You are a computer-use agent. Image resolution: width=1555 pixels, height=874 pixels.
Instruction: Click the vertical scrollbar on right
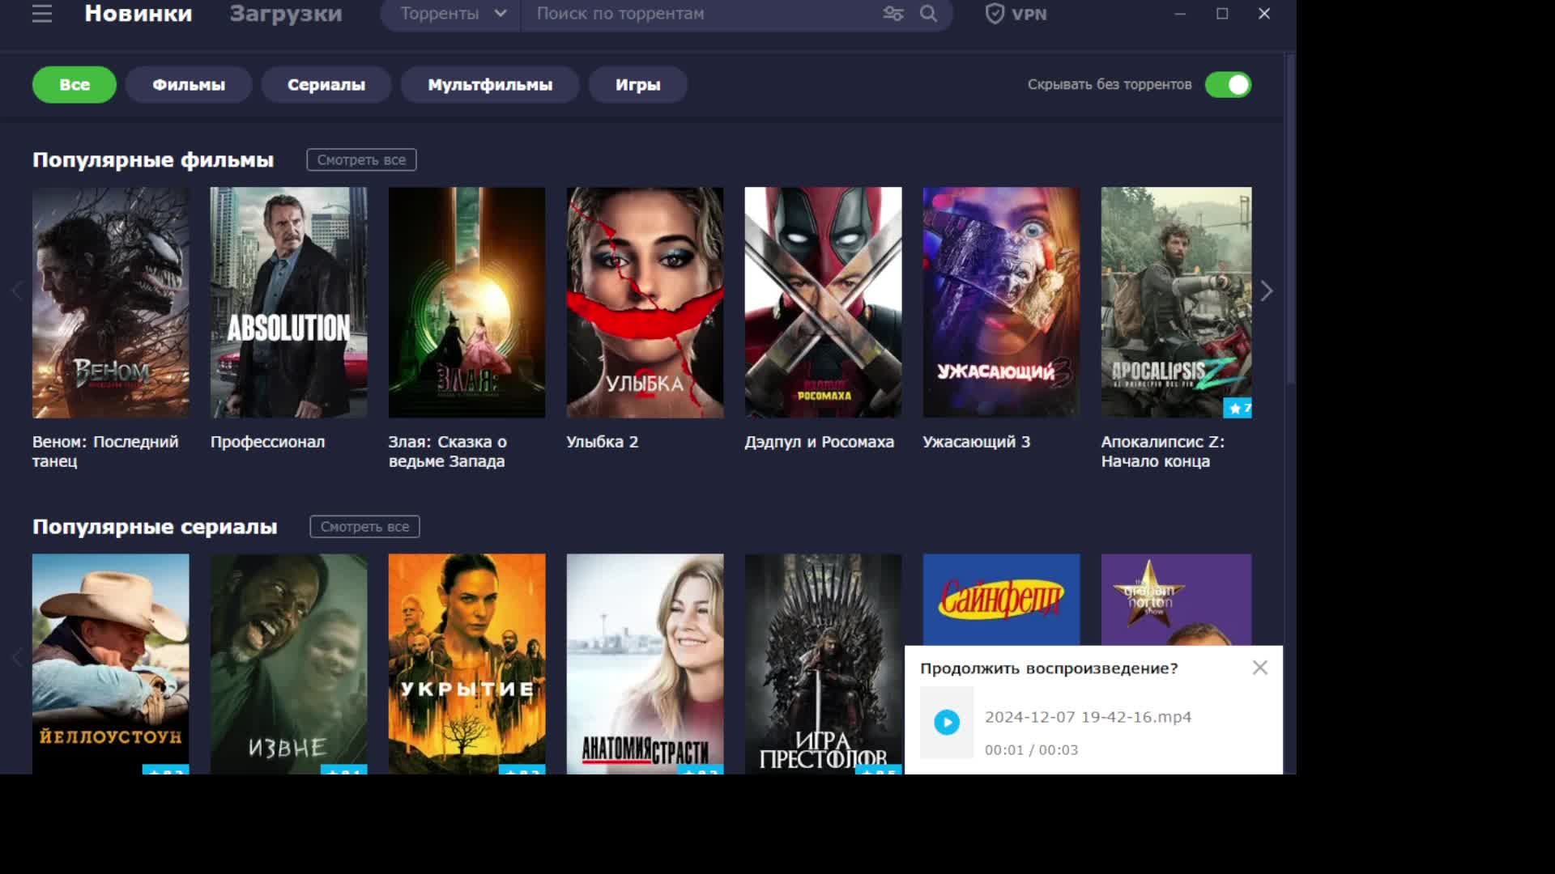click(x=1291, y=218)
